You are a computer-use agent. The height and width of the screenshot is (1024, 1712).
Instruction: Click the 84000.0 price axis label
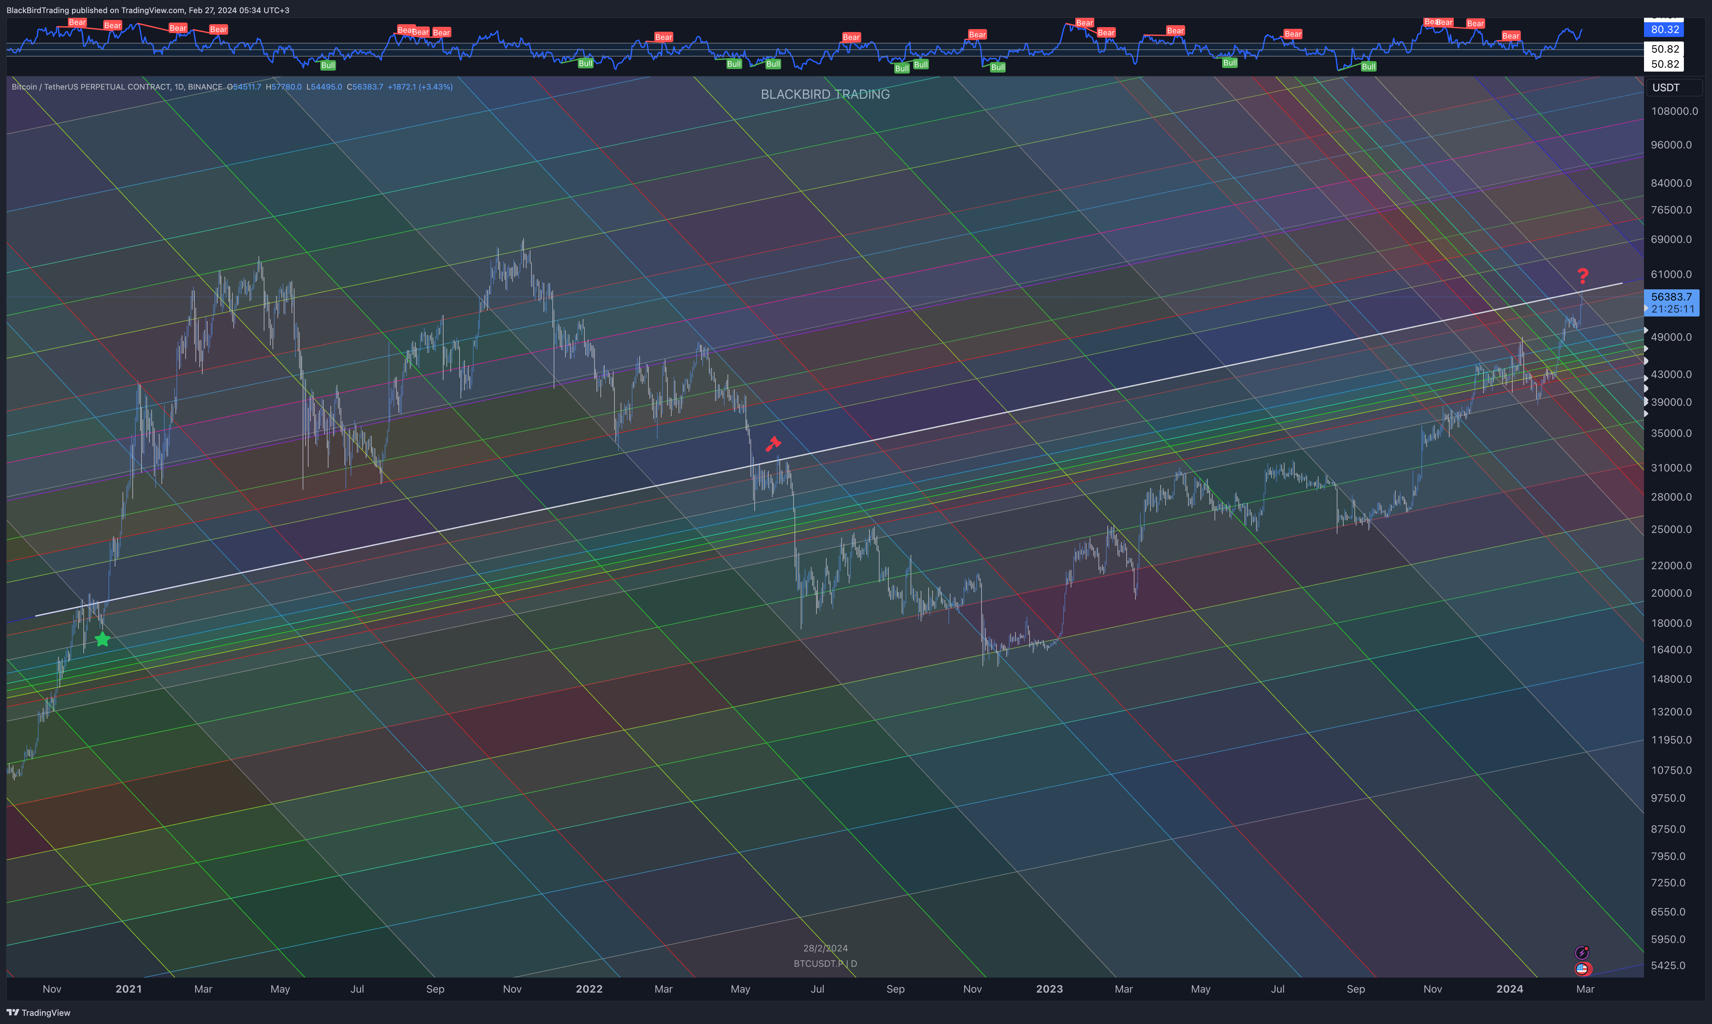[1671, 183]
